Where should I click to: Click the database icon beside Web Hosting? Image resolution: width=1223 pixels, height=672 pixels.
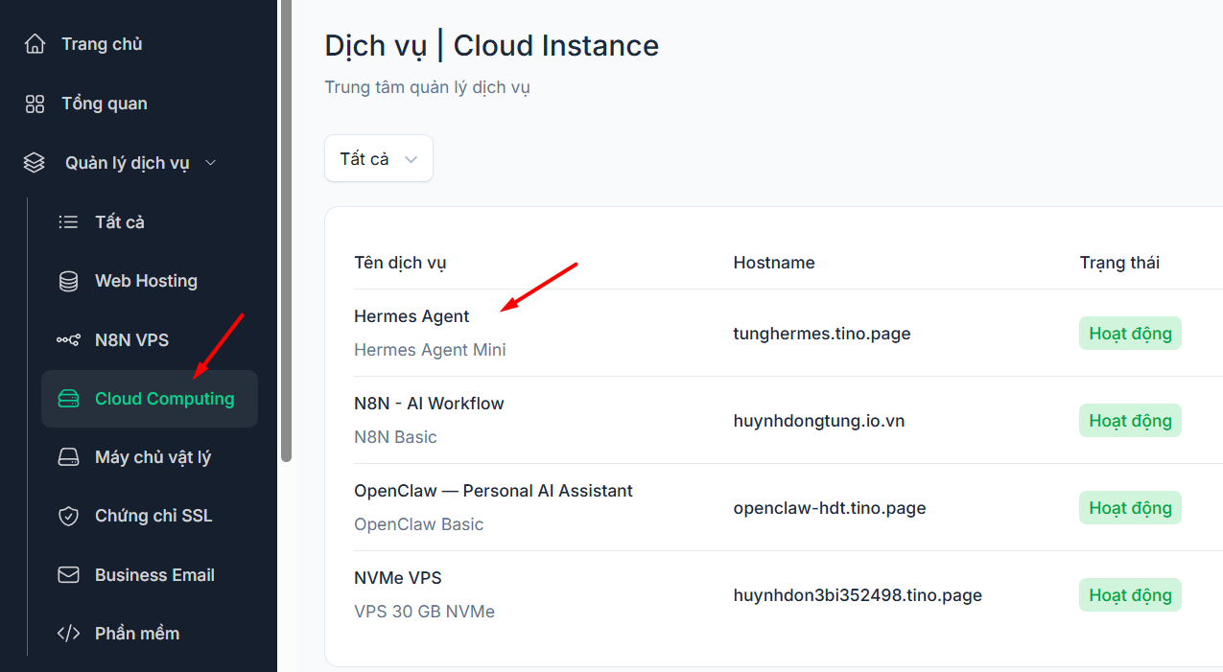pyautogui.click(x=68, y=281)
